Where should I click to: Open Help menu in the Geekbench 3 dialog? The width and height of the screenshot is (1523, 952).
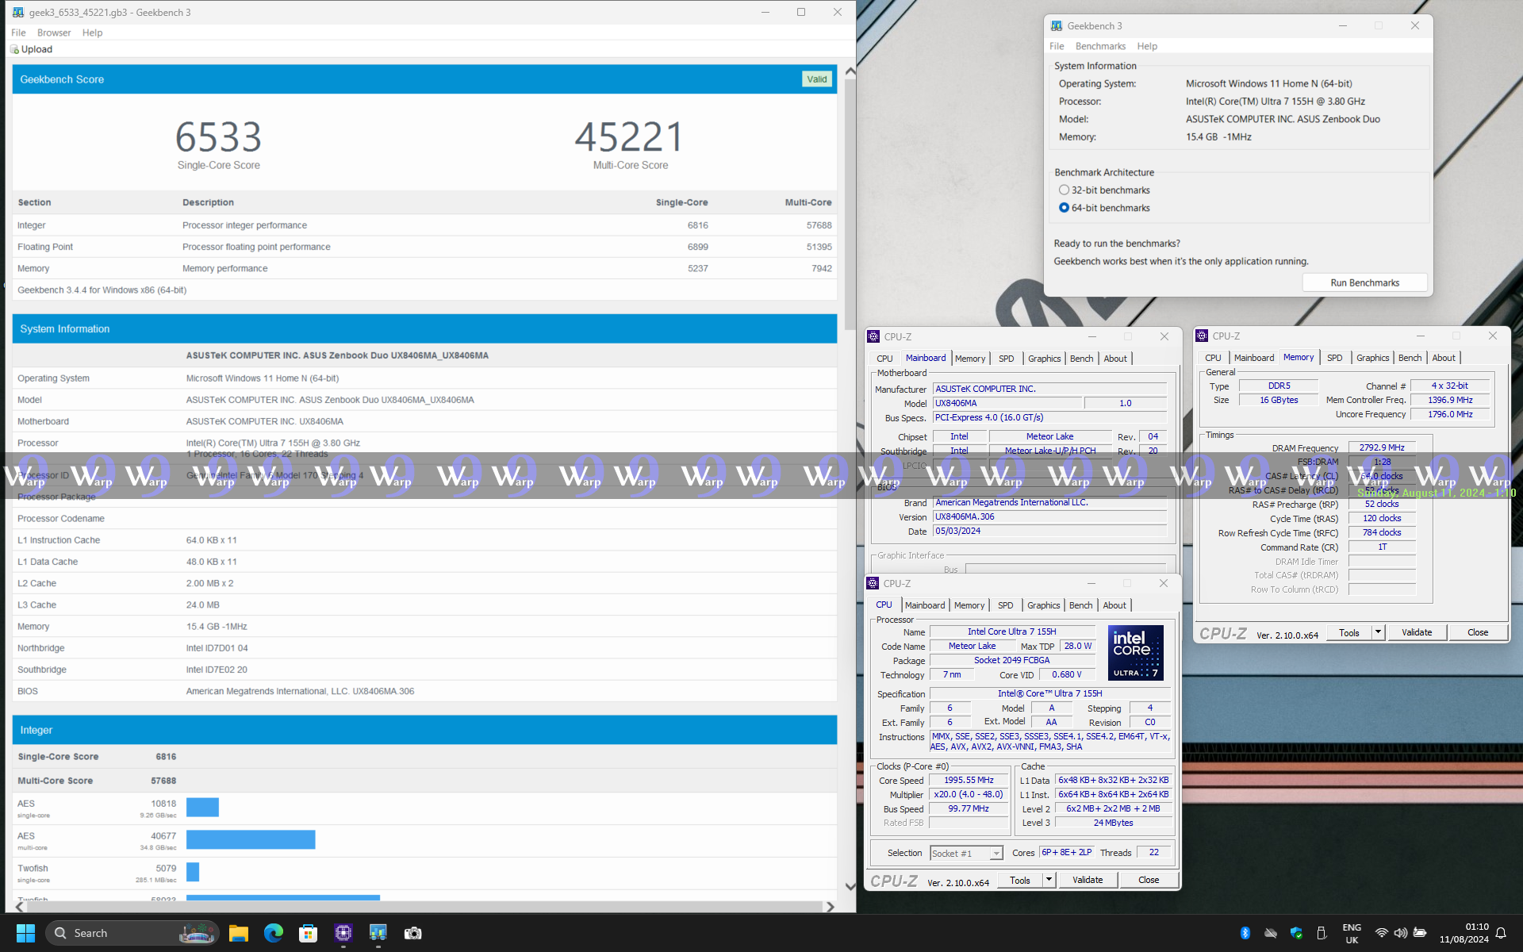point(1147,46)
